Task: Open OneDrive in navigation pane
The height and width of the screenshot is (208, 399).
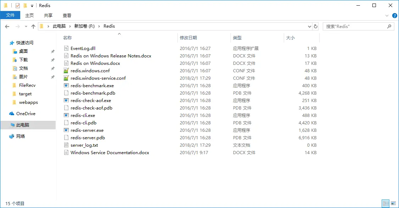Action: tap(26, 114)
